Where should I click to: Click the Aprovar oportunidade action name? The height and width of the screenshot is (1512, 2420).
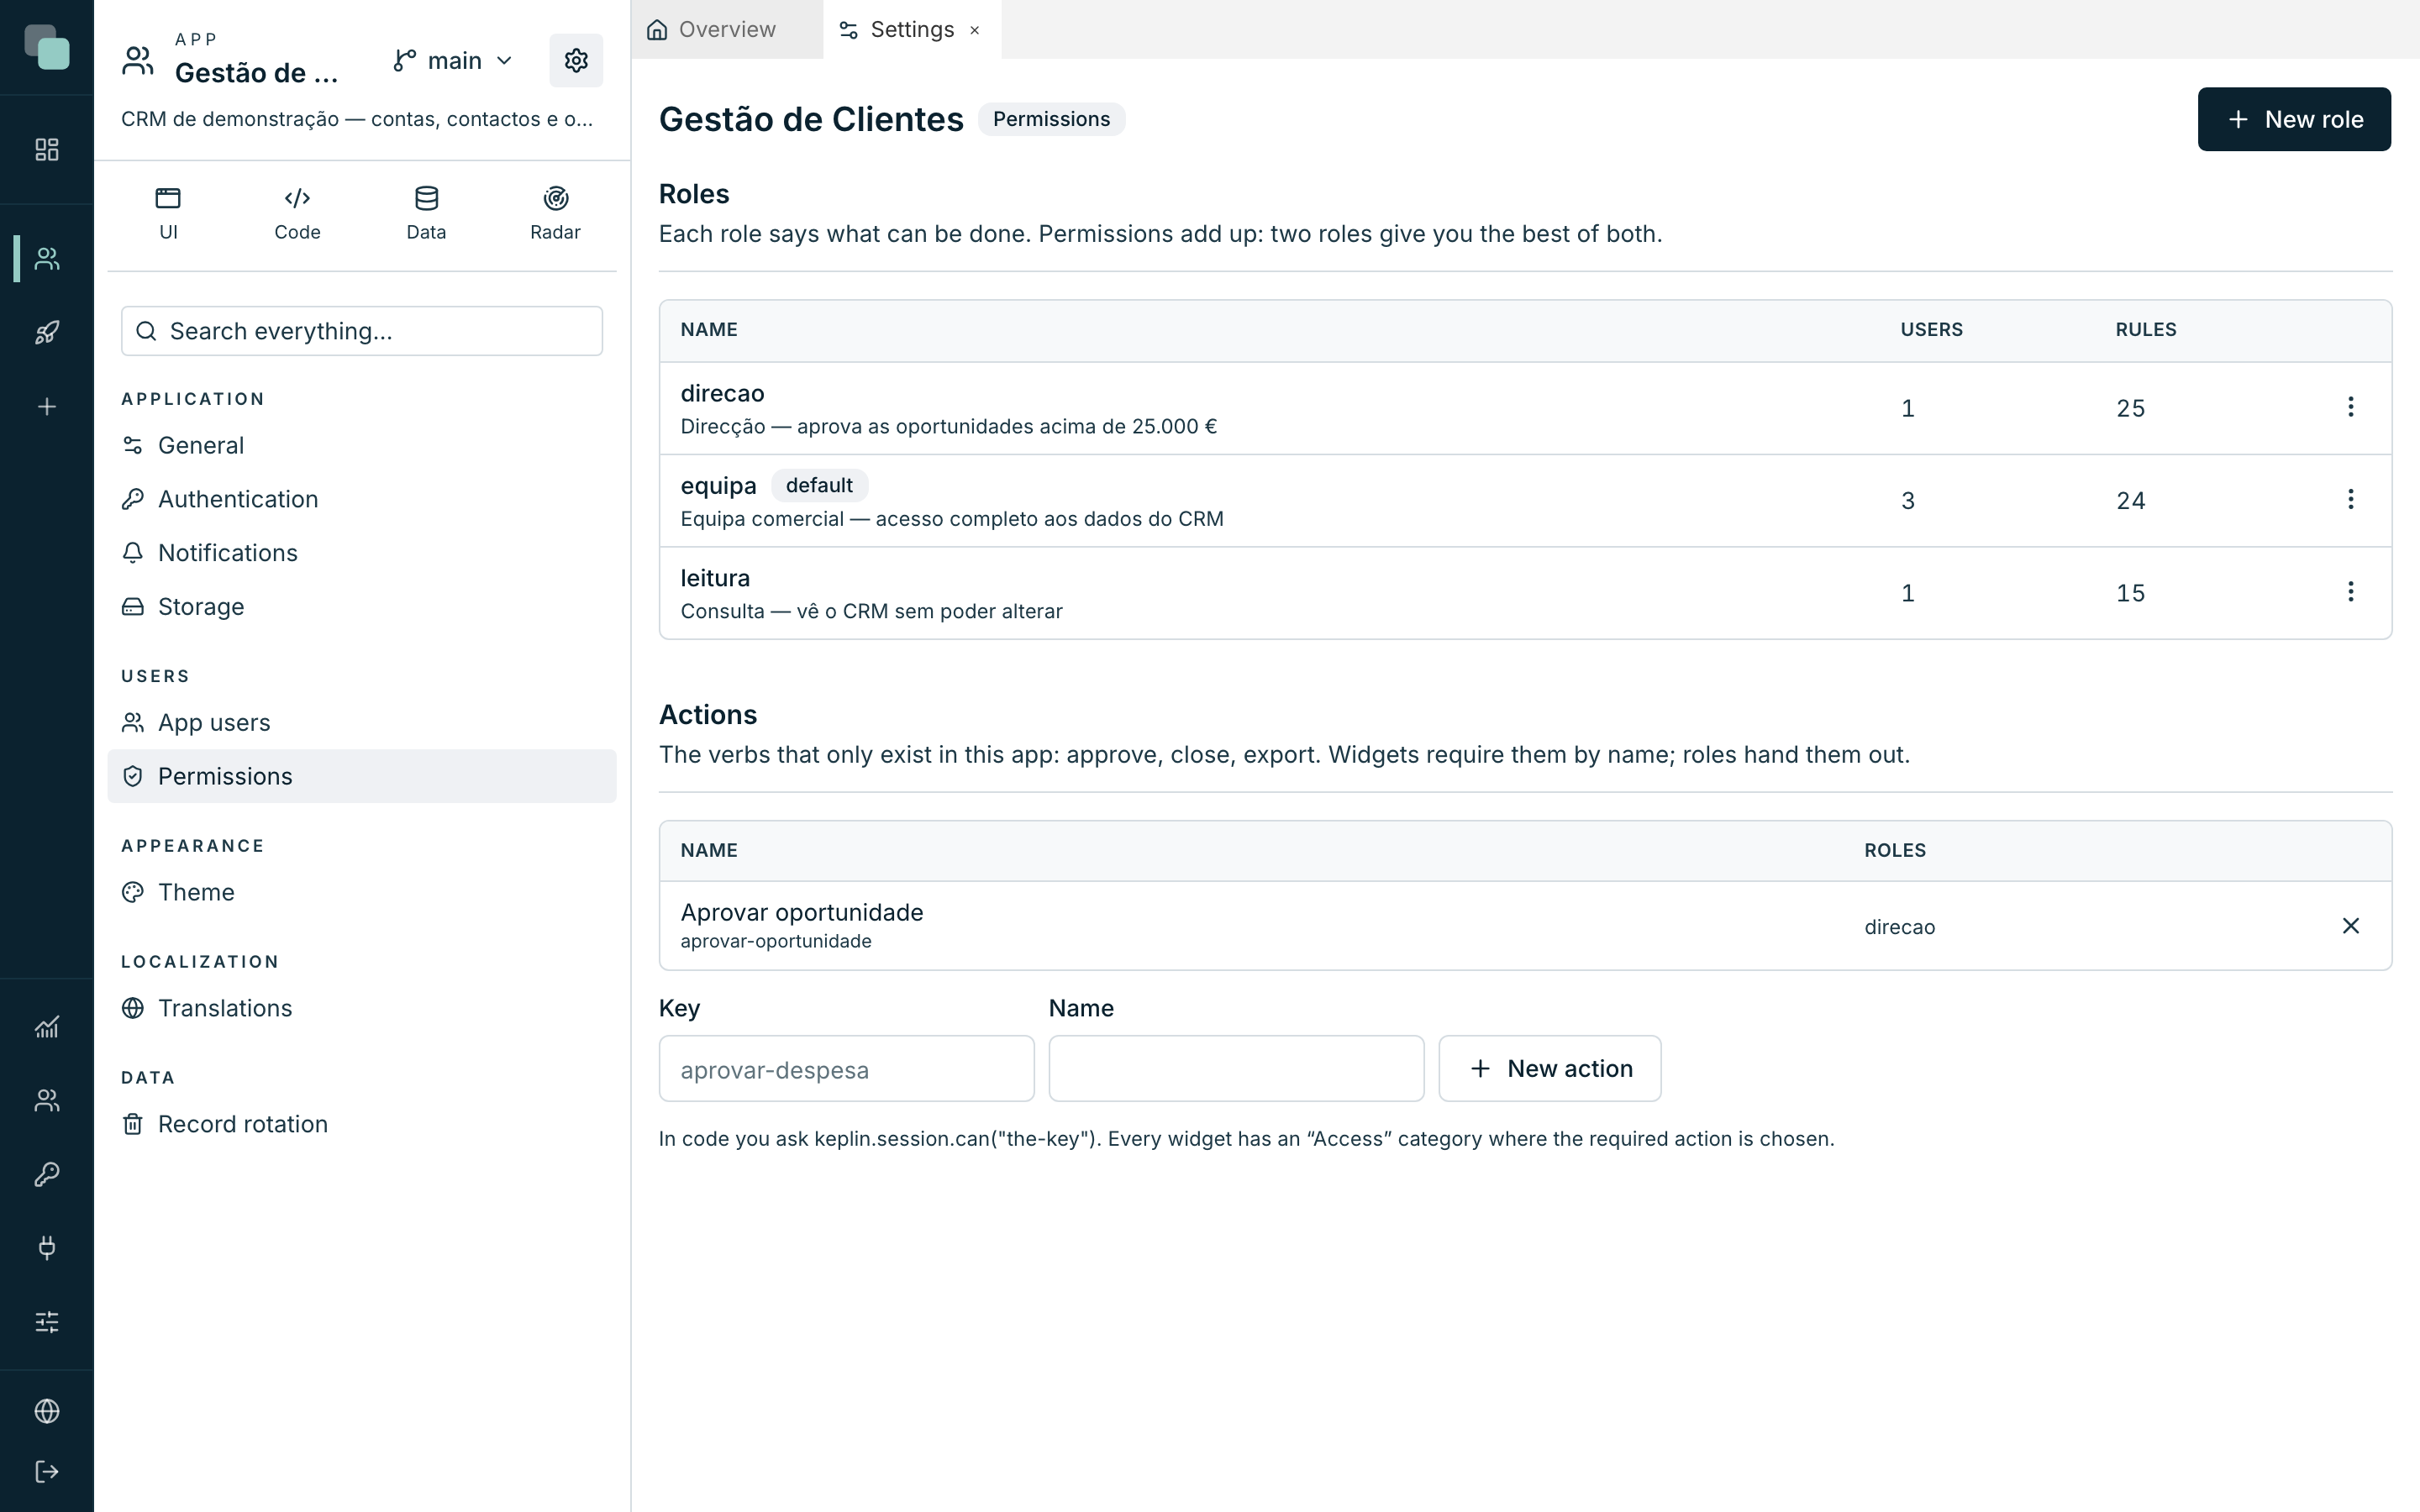[802, 912]
